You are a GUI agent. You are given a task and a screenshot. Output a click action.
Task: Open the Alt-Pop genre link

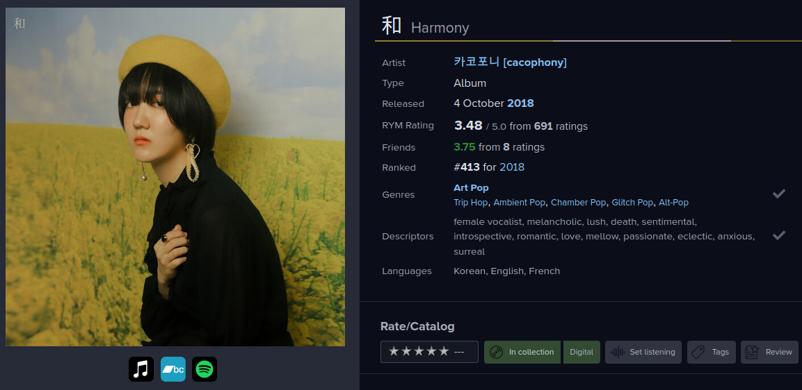pyautogui.click(x=673, y=203)
